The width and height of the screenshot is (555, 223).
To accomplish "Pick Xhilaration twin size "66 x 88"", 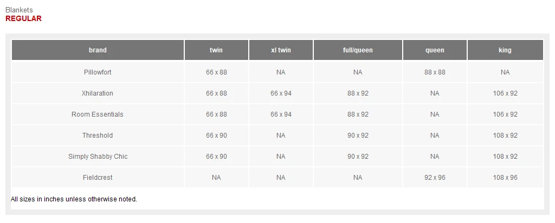I will 216,93.
